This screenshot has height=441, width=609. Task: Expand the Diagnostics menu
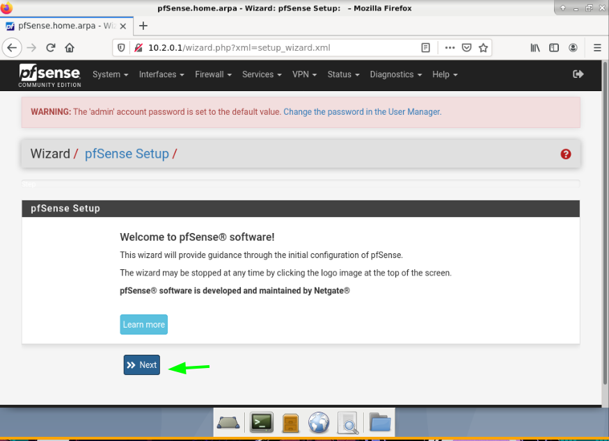[396, 74]
